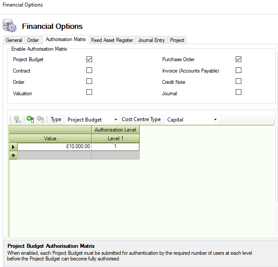Enable the Contract authorisation checkbox
Viewport: 278px width, 267px height.
coord(89,70)
